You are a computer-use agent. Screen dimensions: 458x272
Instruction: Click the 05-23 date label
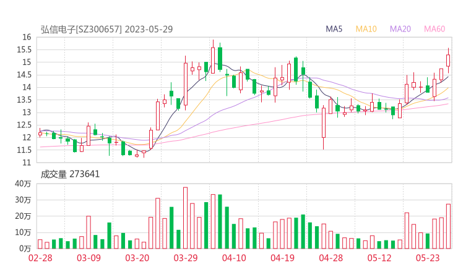[428, 258]
